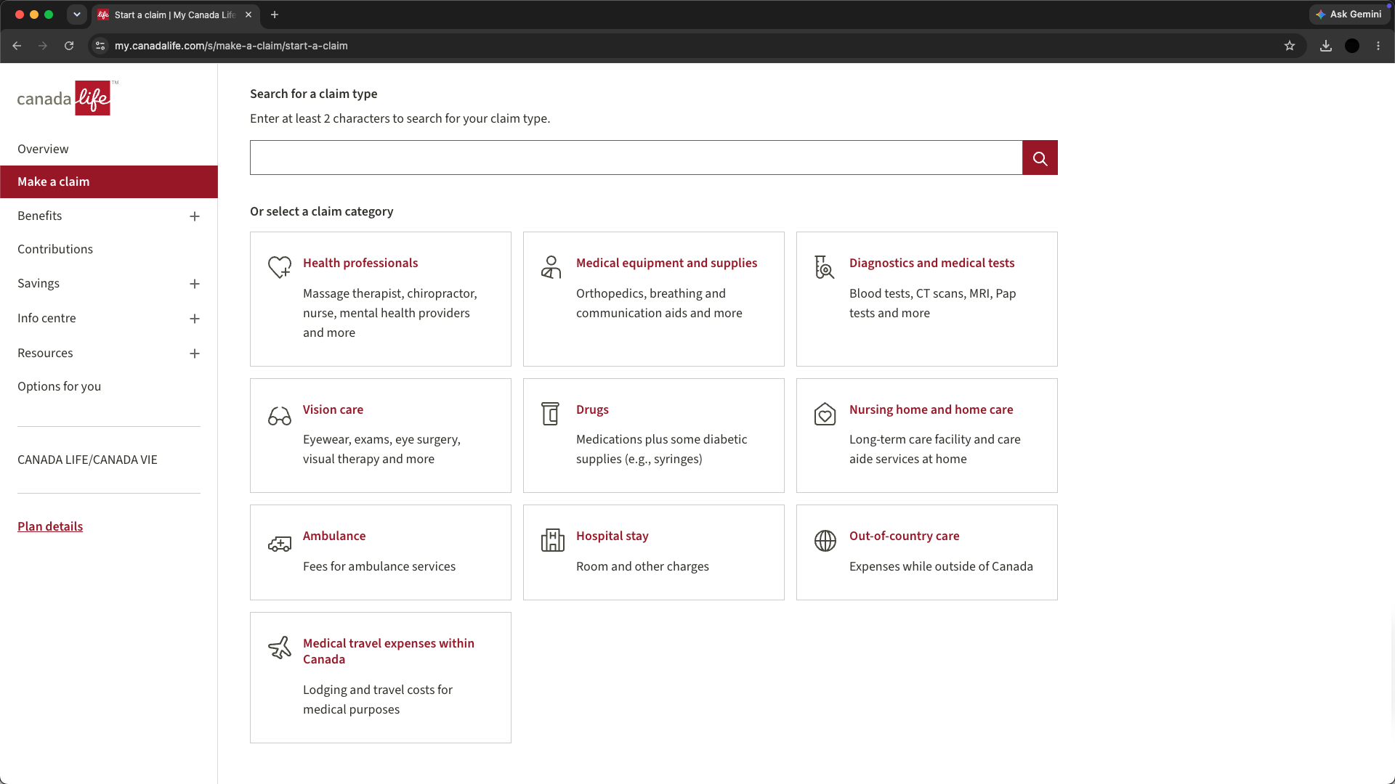Open the Out-of-country care link
The image size is (1395, 784).
tap(904, 536)
